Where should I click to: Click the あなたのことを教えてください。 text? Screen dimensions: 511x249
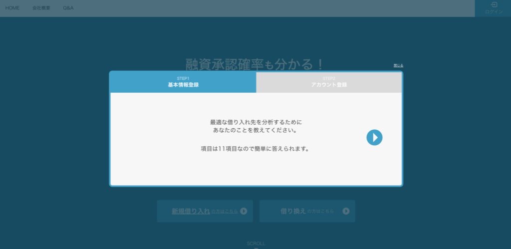coord(256,130)
